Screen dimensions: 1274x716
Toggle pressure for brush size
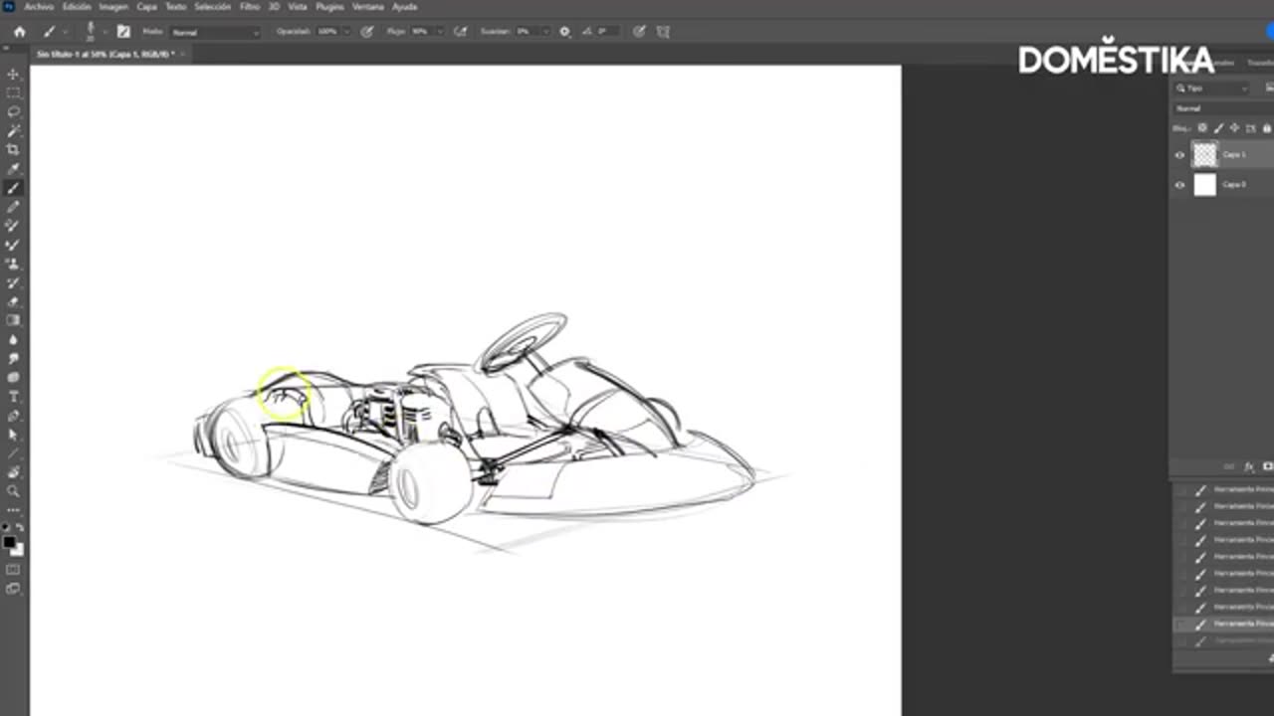639,32
